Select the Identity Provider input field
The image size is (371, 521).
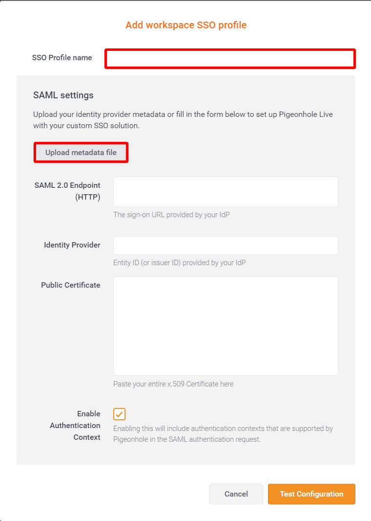point(226,246)
